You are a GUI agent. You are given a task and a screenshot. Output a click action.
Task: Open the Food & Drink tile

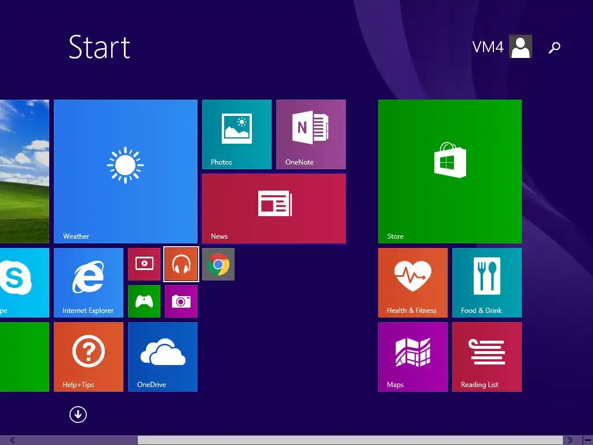click(x=487, y=283)
